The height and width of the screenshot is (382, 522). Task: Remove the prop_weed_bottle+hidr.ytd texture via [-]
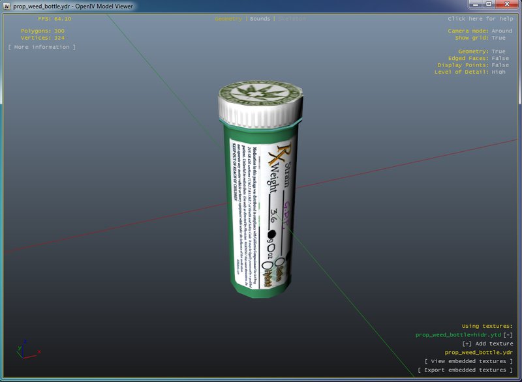[508, 335]
